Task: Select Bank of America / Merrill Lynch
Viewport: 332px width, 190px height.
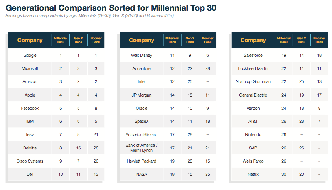Action: click(142, 148)
